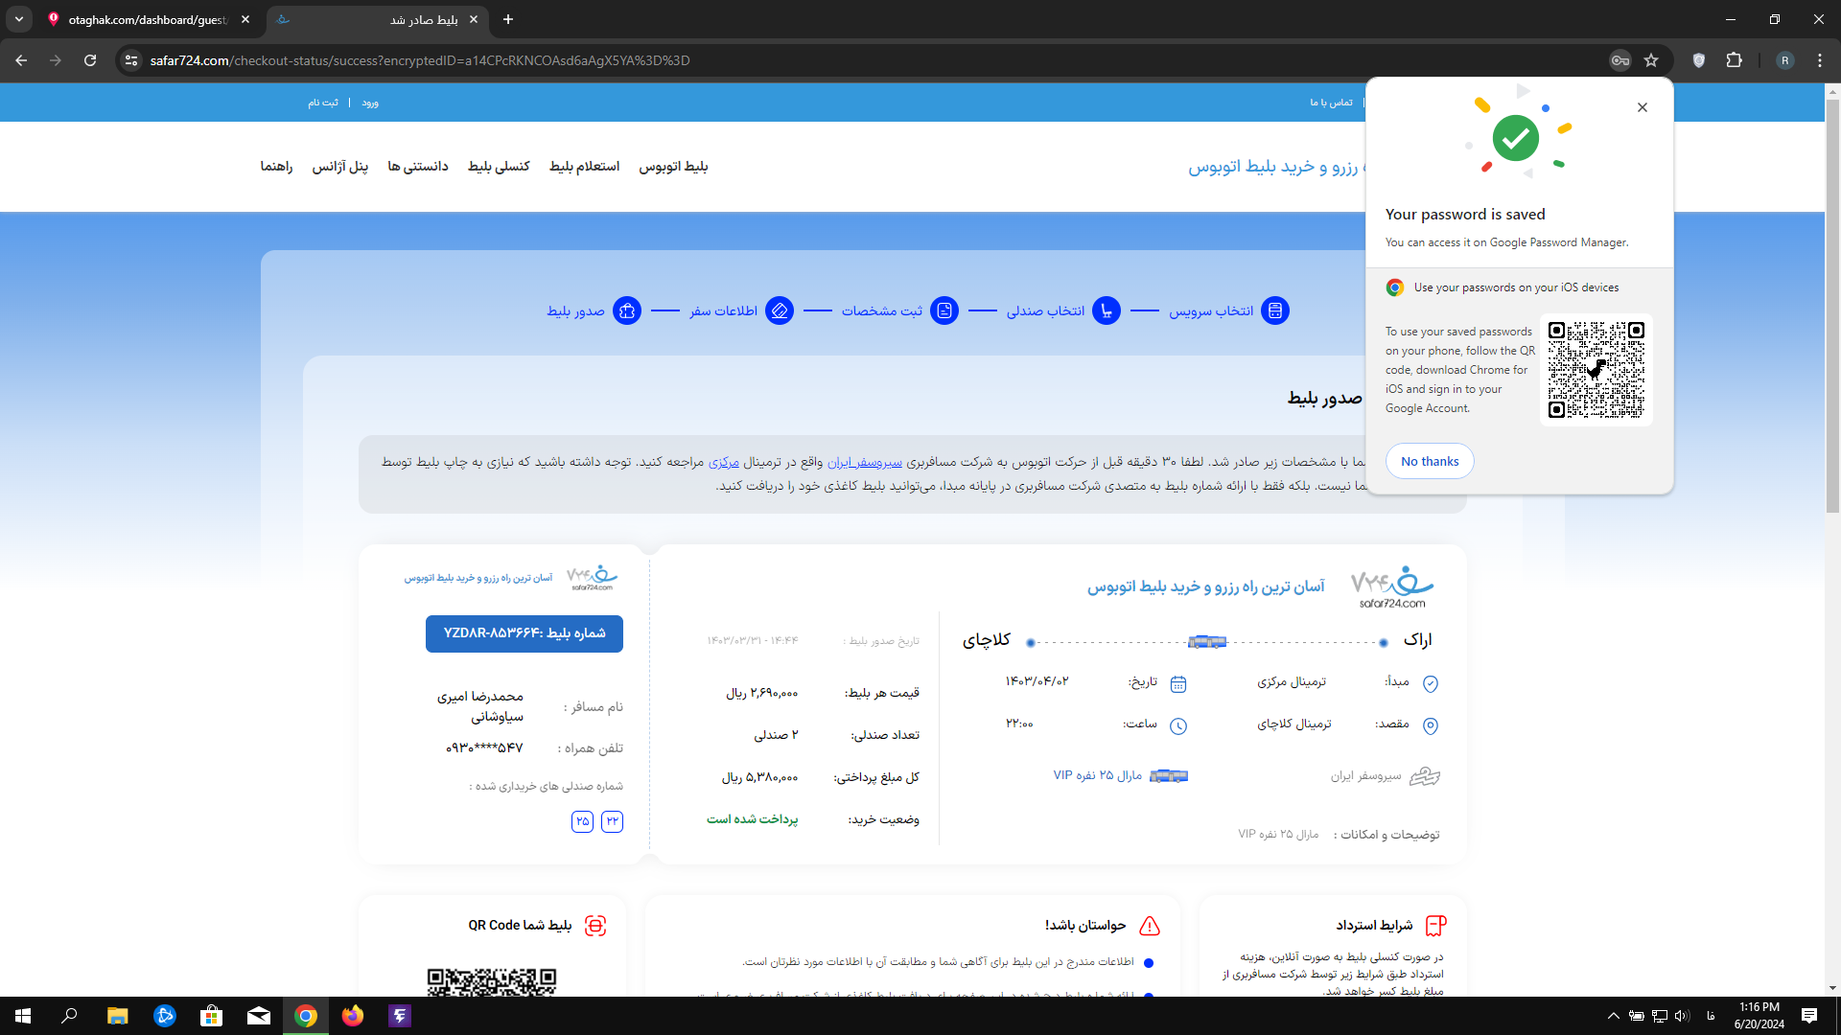Click the password key icon in address bar
The image size is (1841, 1035).
[x=1620, y=60]
